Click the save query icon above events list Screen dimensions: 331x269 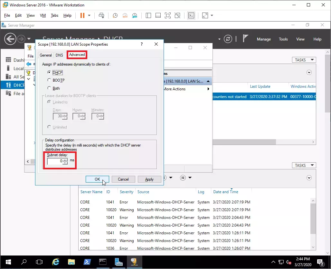tap(183, 178)
